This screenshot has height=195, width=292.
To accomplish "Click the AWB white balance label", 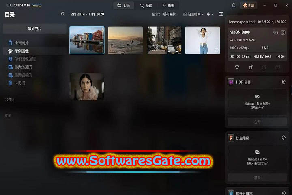I will (275, 32).
